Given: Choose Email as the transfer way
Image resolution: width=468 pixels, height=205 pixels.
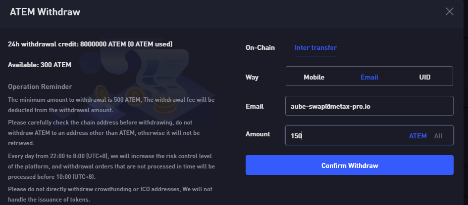Looking at the screenshot, I should pos(369,77).
